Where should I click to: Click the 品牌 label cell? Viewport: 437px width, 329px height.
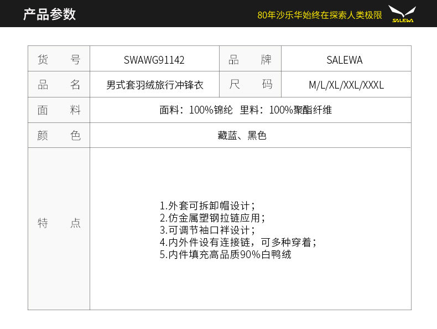pyautogui.click(x=250, y=59)
